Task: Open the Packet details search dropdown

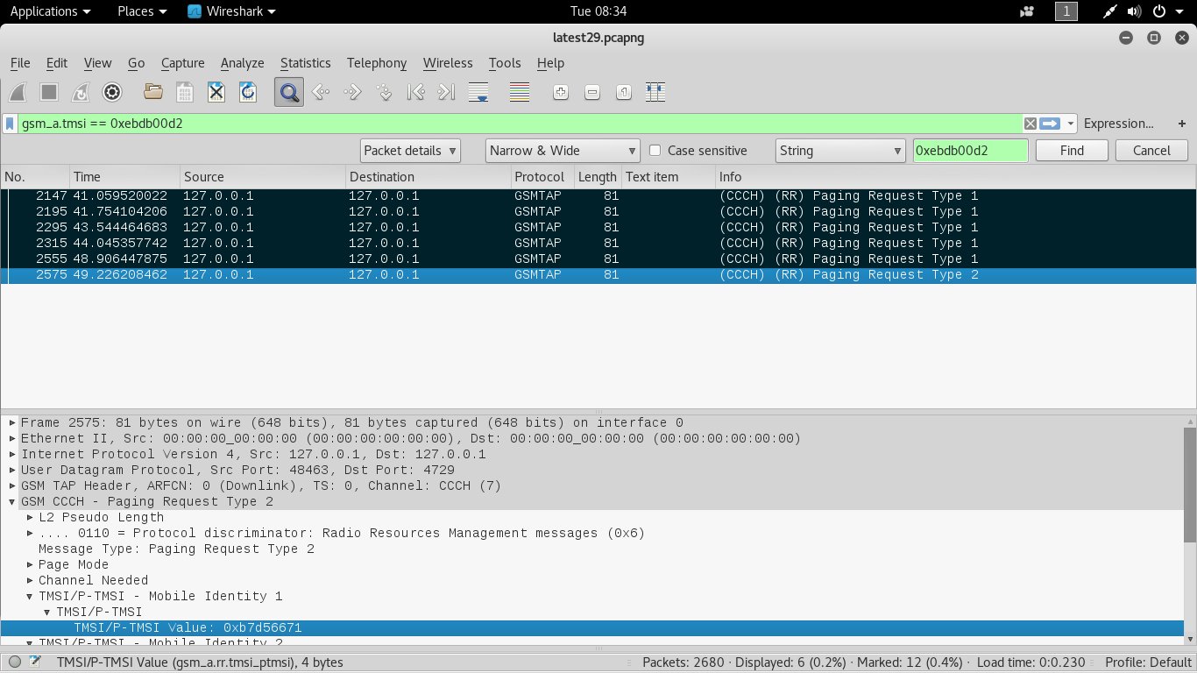Action: [410, 151]
